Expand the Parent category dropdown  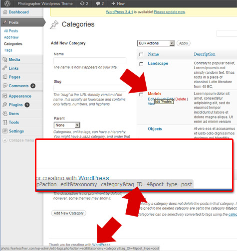[67, 125]
